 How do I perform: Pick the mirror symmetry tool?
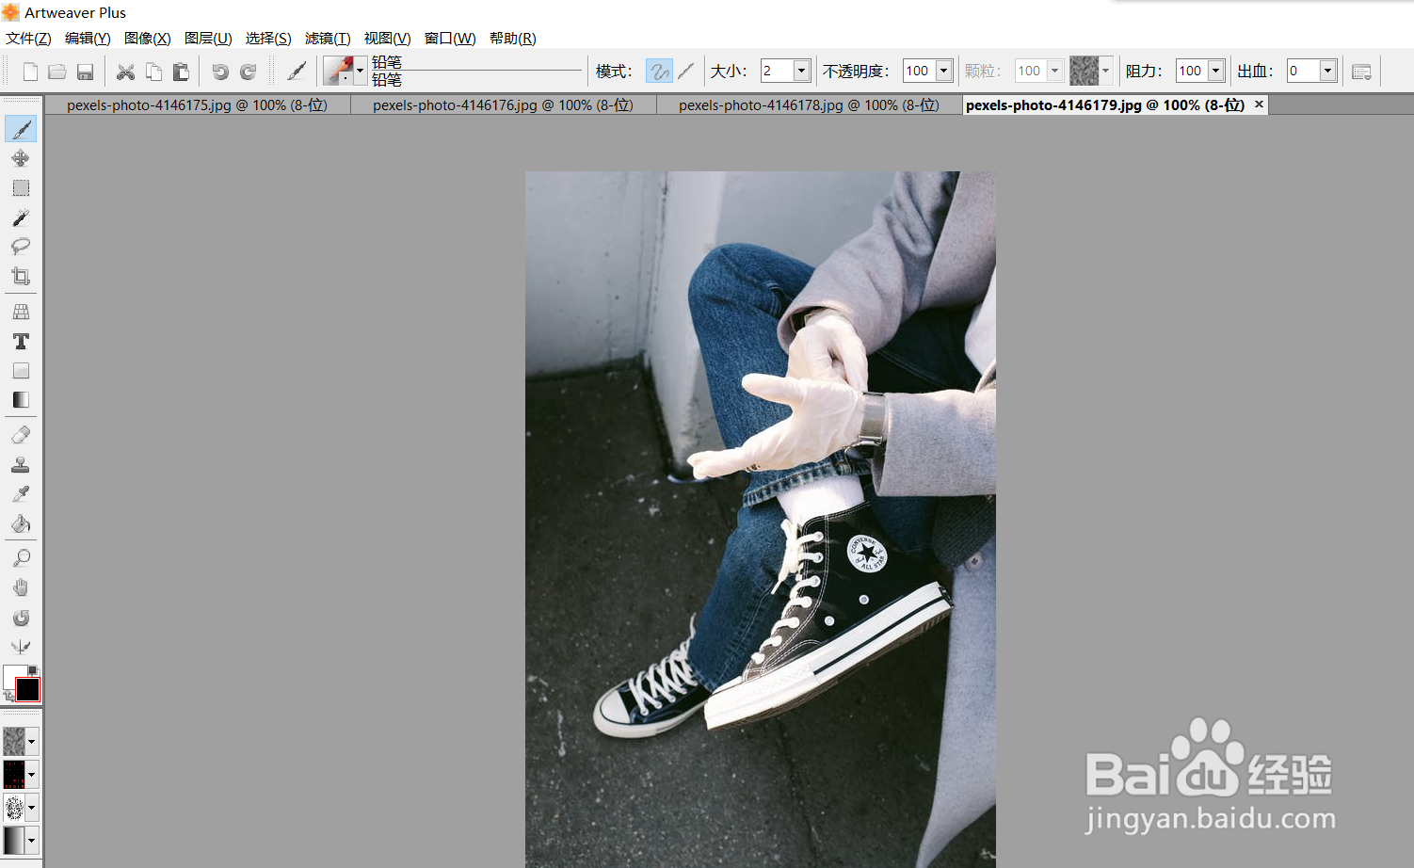[21, 647]
